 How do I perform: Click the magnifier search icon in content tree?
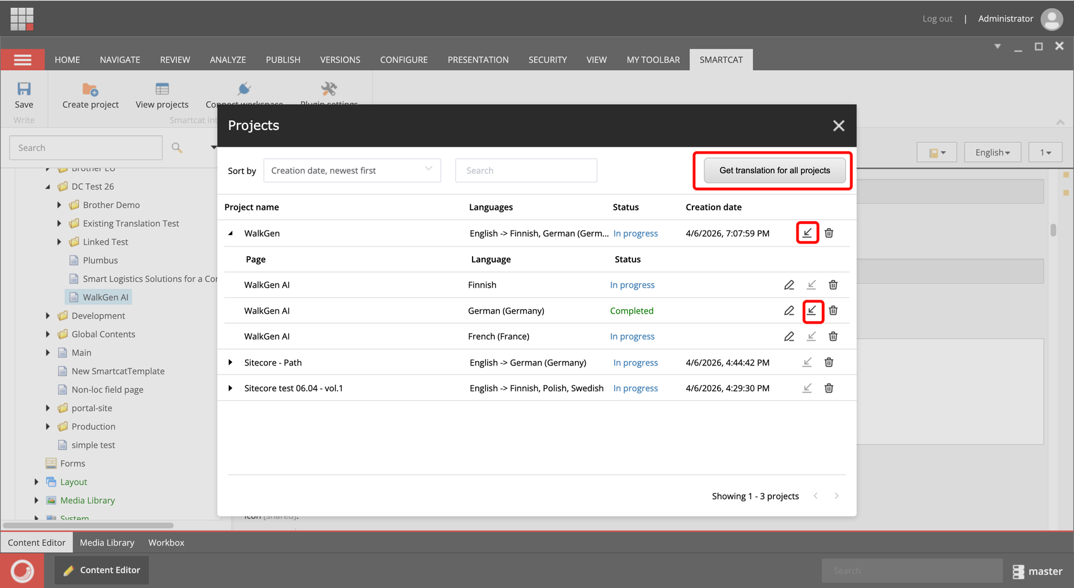pyautogui.click(x=177, y=147)
